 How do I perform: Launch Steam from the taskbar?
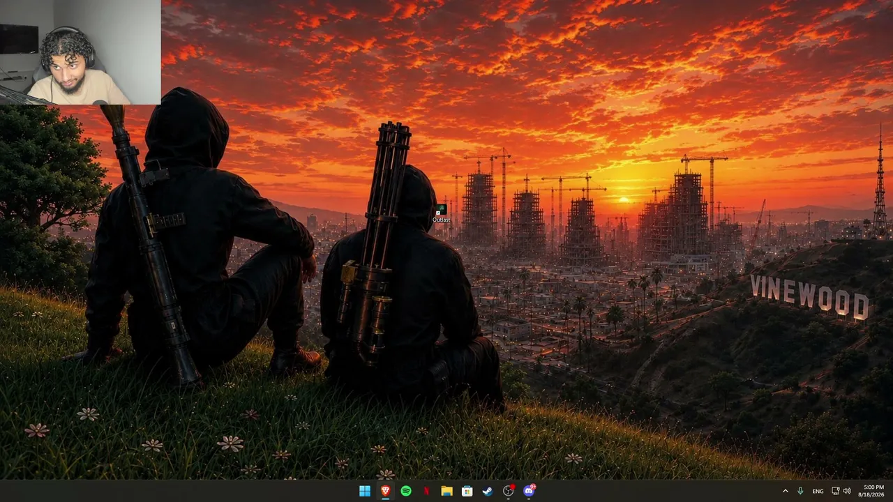point(488,491)
